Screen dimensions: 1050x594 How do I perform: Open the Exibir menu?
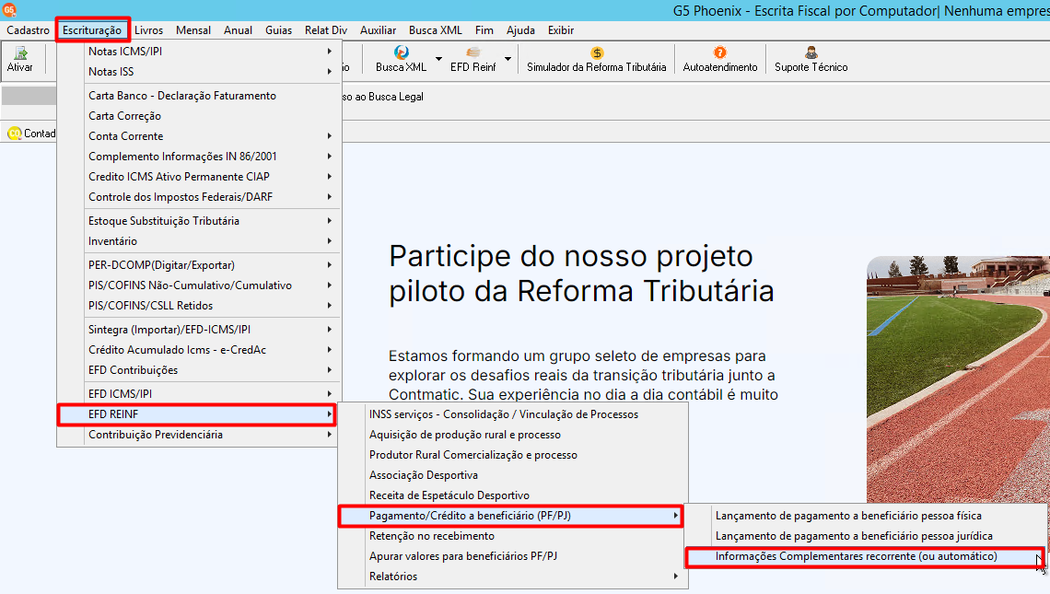(561, 30)
